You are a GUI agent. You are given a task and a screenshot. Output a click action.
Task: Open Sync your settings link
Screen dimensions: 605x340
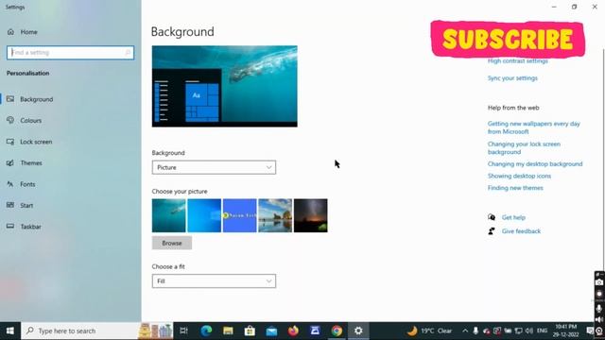coord(512,77)
